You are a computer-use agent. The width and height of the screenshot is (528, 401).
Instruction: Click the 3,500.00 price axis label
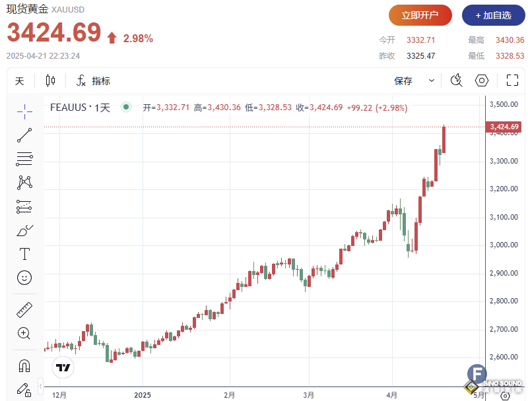(x=504, y=104)
